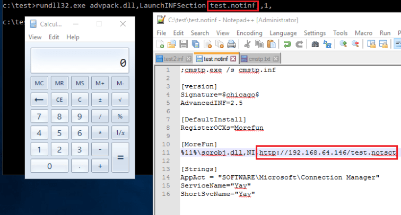Switch to the test2.inf tab

173,58
